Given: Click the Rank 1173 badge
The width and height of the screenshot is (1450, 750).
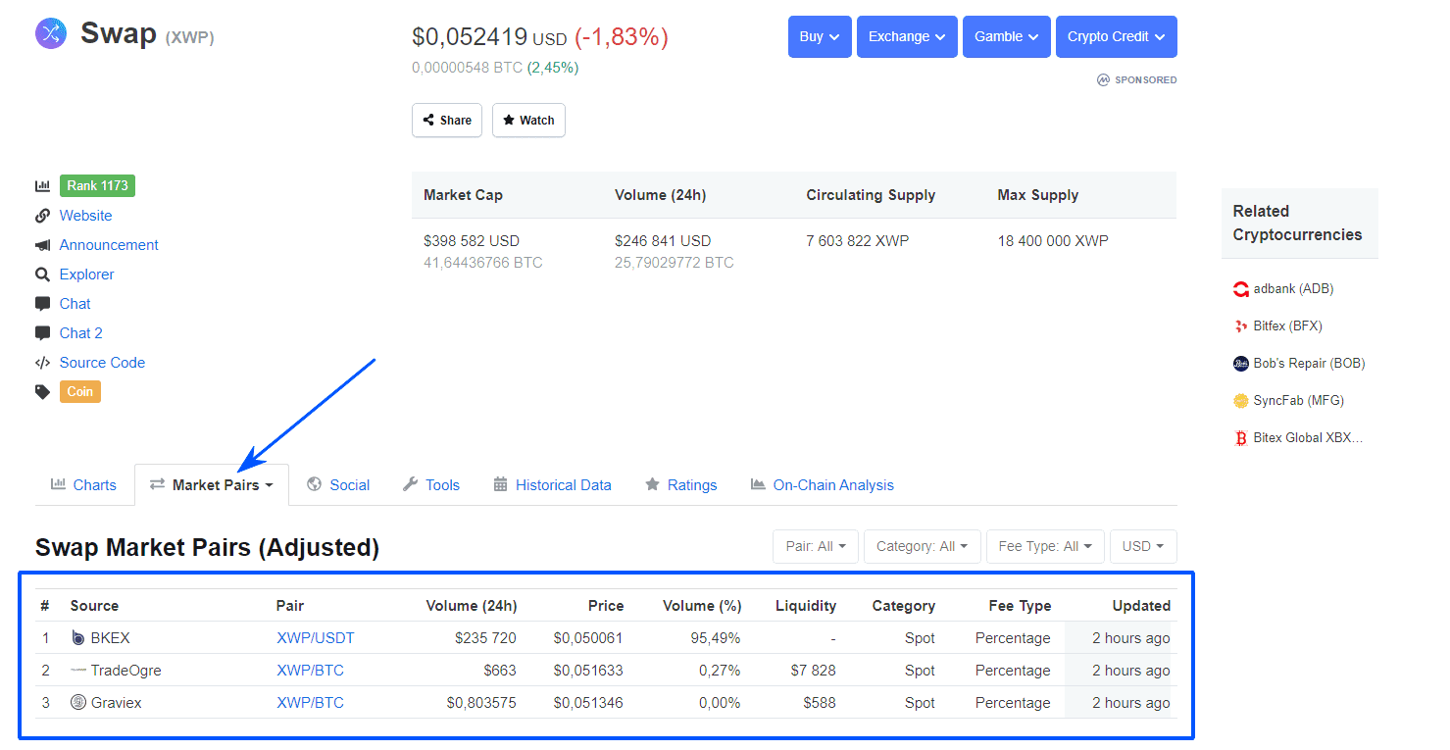Looking at the screenshot, I should (97, 186).
